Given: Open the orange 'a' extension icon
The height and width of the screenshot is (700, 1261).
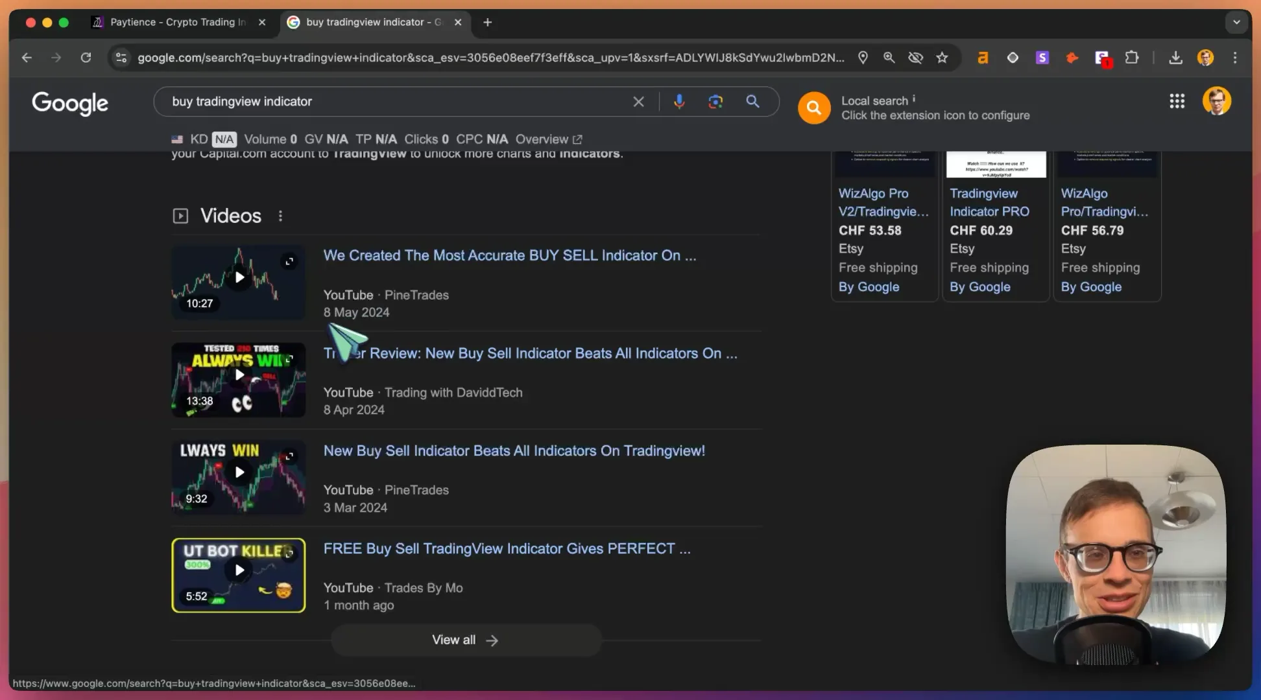Looking at the screenshot, I should pyautogui.click(x=983, y=58).
